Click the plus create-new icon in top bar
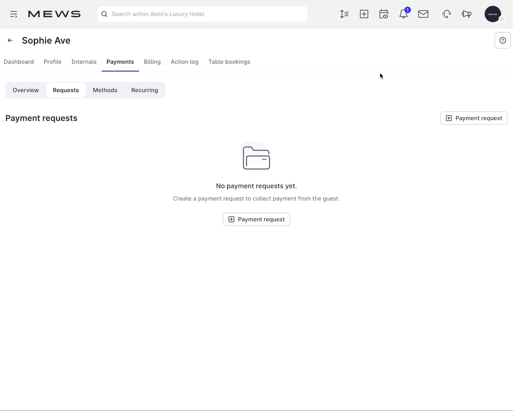This screenshot has height=411, width=513. [x=364, y=14]
